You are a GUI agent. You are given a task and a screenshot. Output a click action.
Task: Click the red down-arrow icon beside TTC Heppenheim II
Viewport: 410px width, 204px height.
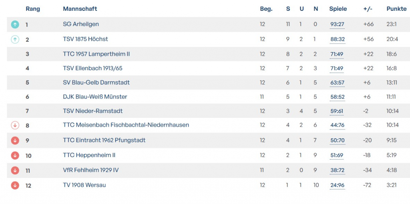pyautogui.click(x=15, y=155)
